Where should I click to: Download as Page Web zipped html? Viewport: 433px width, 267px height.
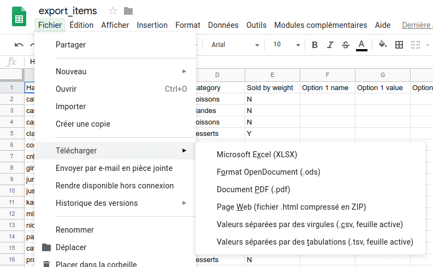(310, 207)
